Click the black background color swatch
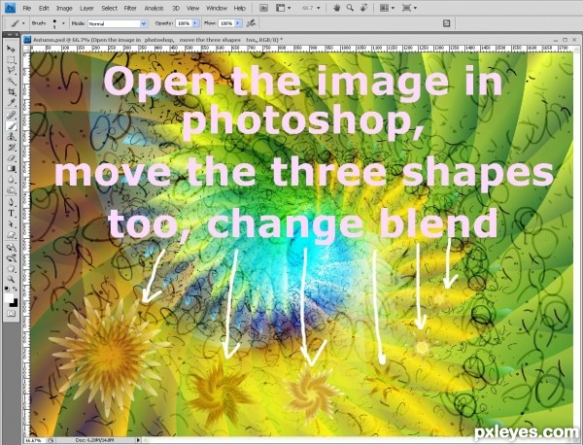The width and height of the screenshot is (583, 445). (x=15, y=303)
